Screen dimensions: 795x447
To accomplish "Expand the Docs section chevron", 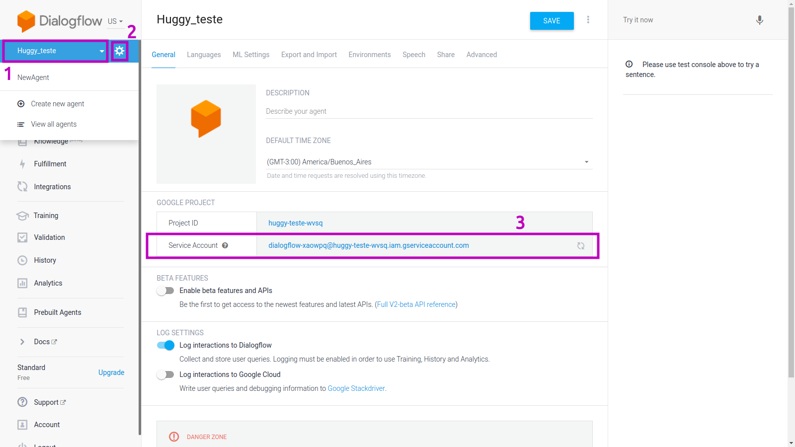I will 22,342.
